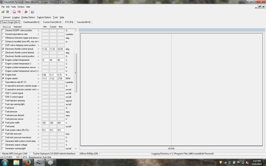Screen dimensions: 266x166
Task: Open the Connect dropdown menu
Action: (6, 17)
